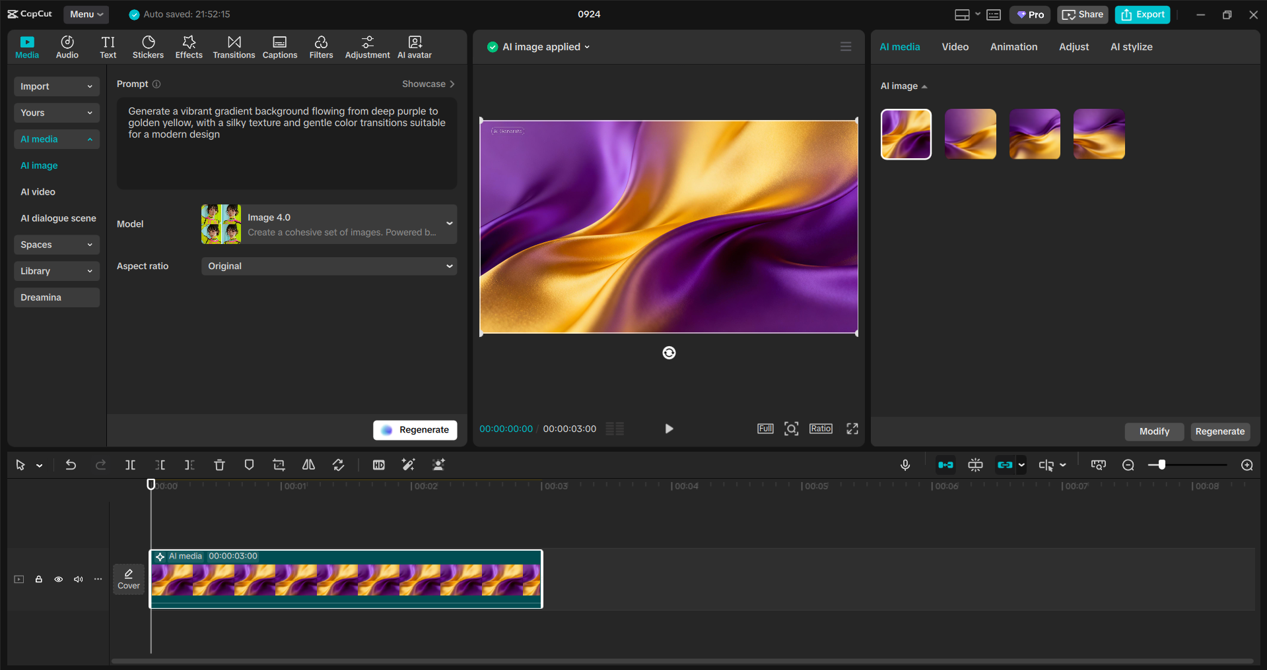The image size is (1267, 670).
Task: Click the Export button
Action: [x=1142, y=14]
